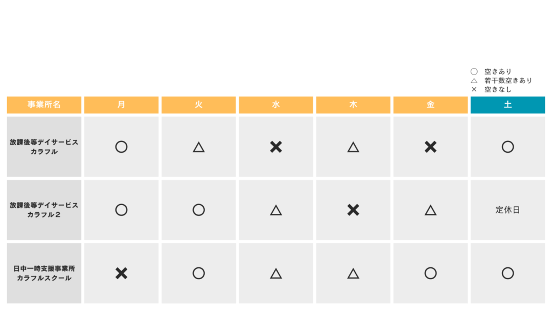Click the cross icon for カラフル on Wednesday
552x311 pixels.
pos(276,147)
